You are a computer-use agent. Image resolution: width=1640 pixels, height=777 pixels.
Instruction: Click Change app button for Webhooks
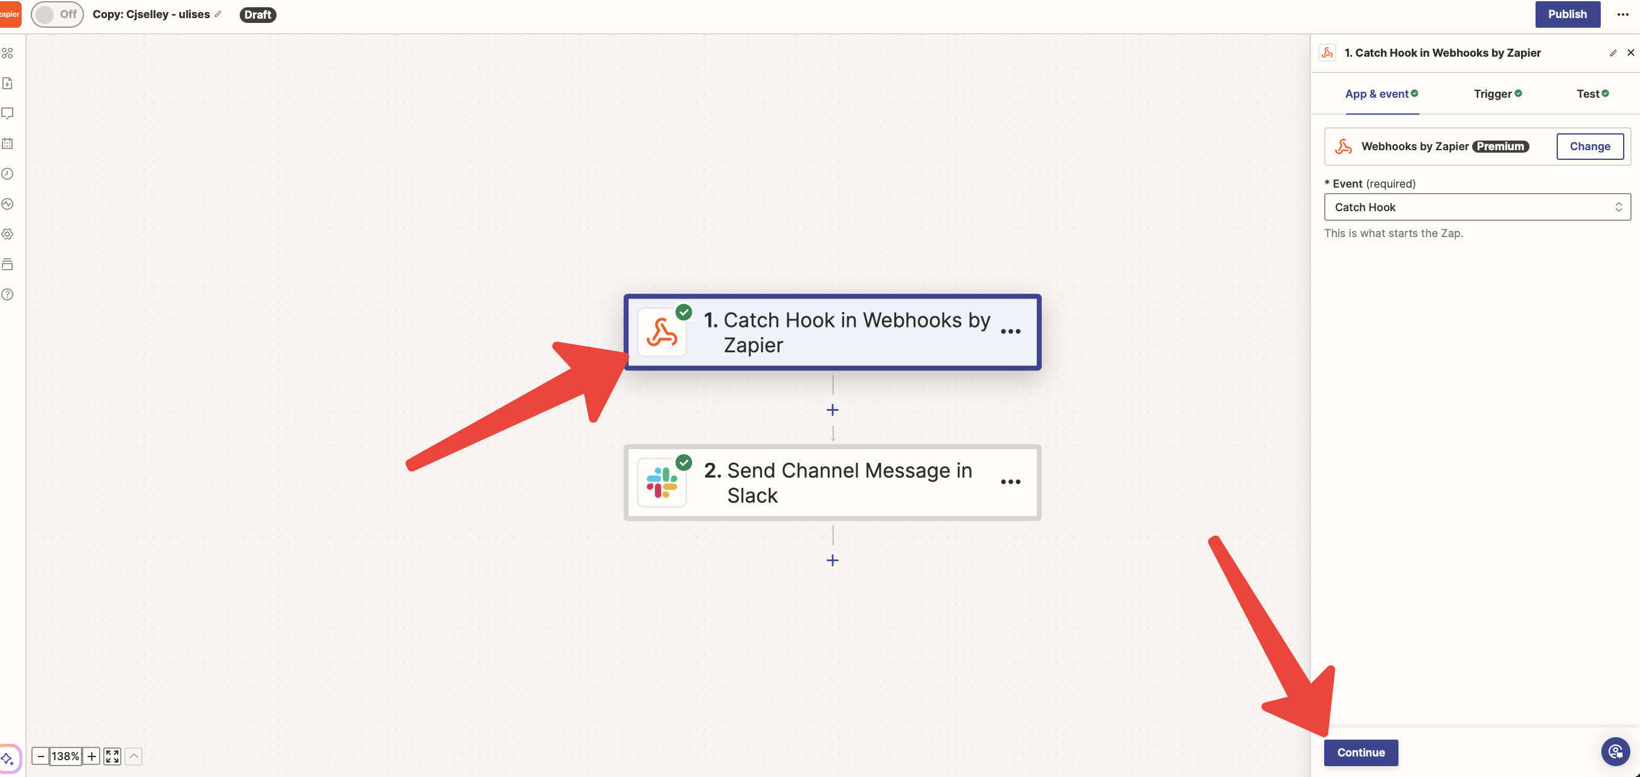[1589, 146]
